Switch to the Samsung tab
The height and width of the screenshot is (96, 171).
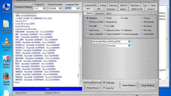tap(113, 5)
